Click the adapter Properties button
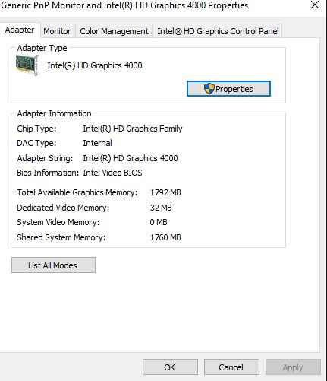The height and width of the screenshot is (381, 327). (x=228, y=89)
